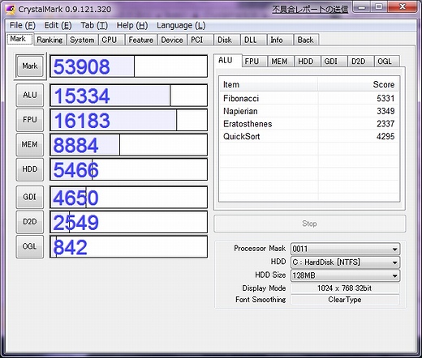Run the ALU benchmark button
Viewport: 422px width, 358px height.
[30, 95]
